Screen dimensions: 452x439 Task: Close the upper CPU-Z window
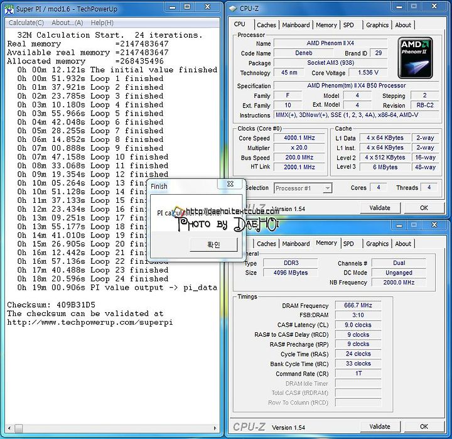pos(434,7)
